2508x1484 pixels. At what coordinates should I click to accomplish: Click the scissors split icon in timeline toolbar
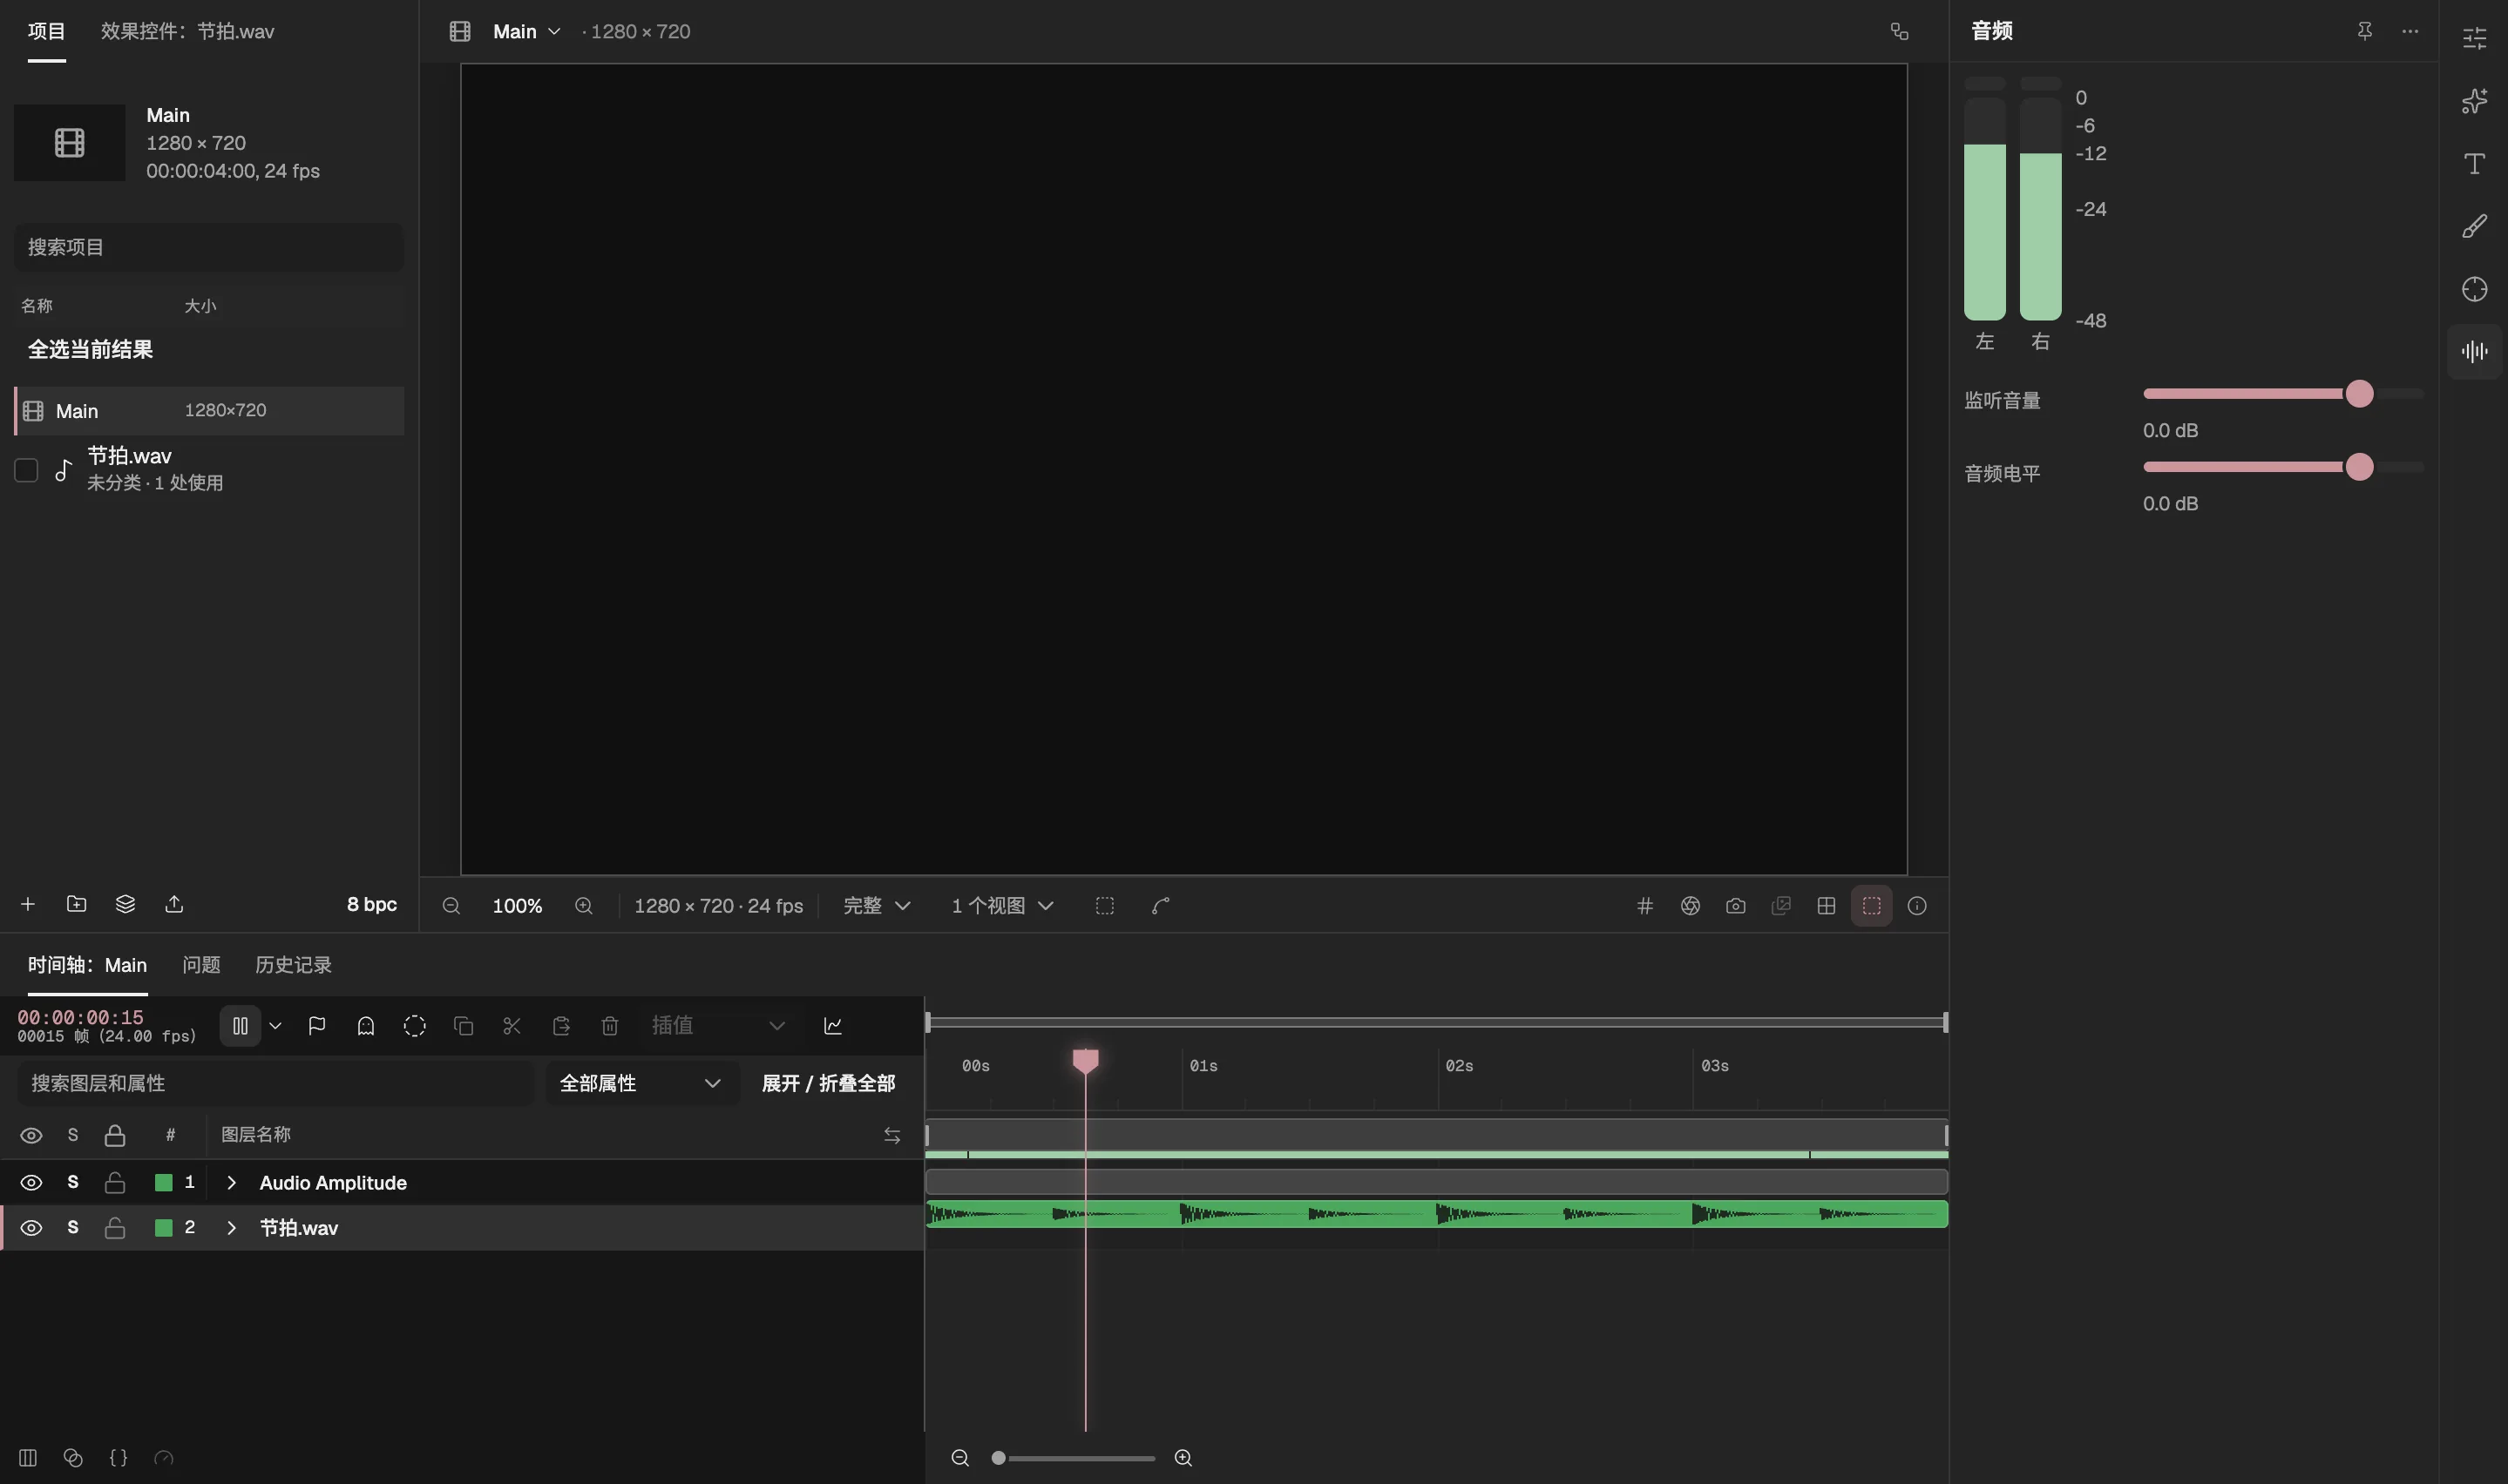coord(512,1026)
